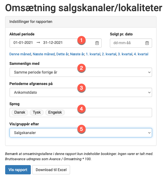Viewport: 166px width, 176px height.
Task: Select the Dansk language tag
Action: 20,112
